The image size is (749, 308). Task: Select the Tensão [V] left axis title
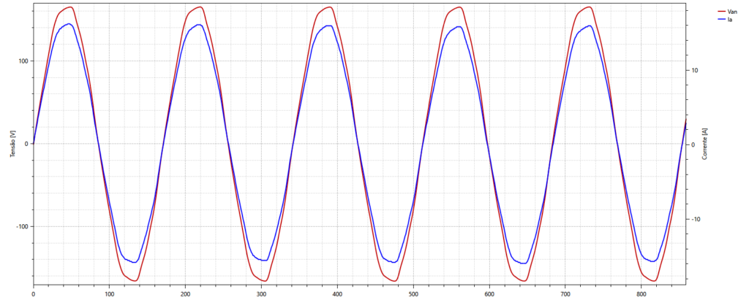coord(12,144)
